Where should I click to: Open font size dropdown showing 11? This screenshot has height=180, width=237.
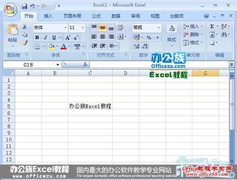pos(83,28)
